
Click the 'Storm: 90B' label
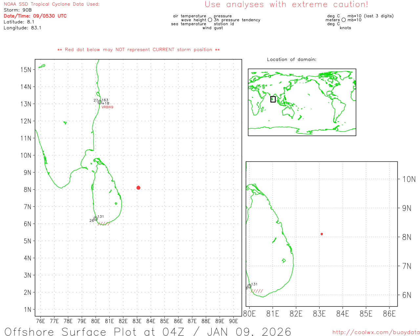coord(18,10)
